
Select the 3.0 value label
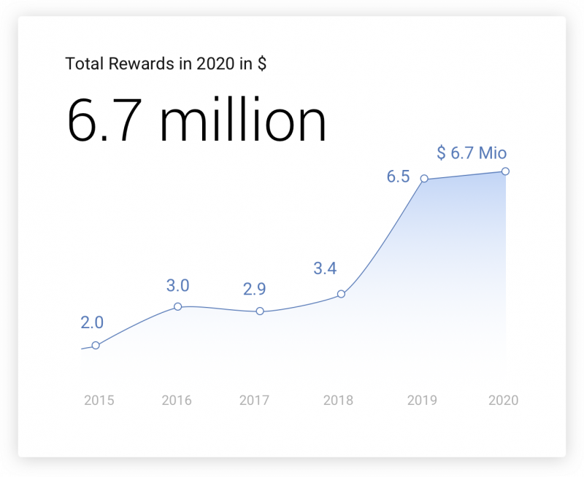pos(177,284)
